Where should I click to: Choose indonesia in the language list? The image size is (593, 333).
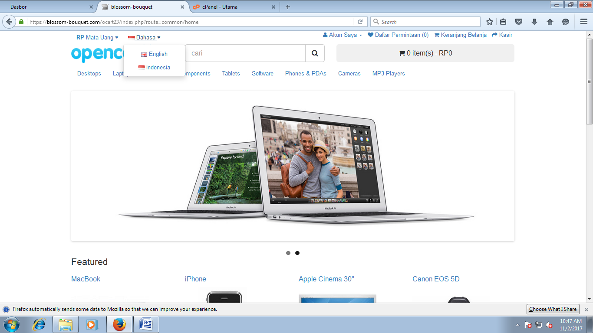(154, 68)
